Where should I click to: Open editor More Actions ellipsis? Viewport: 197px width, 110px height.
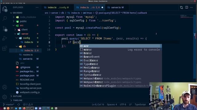click(191, 7)
